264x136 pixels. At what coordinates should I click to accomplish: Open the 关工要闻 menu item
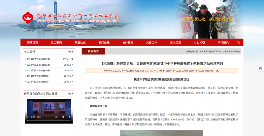[x=56, y=43]
